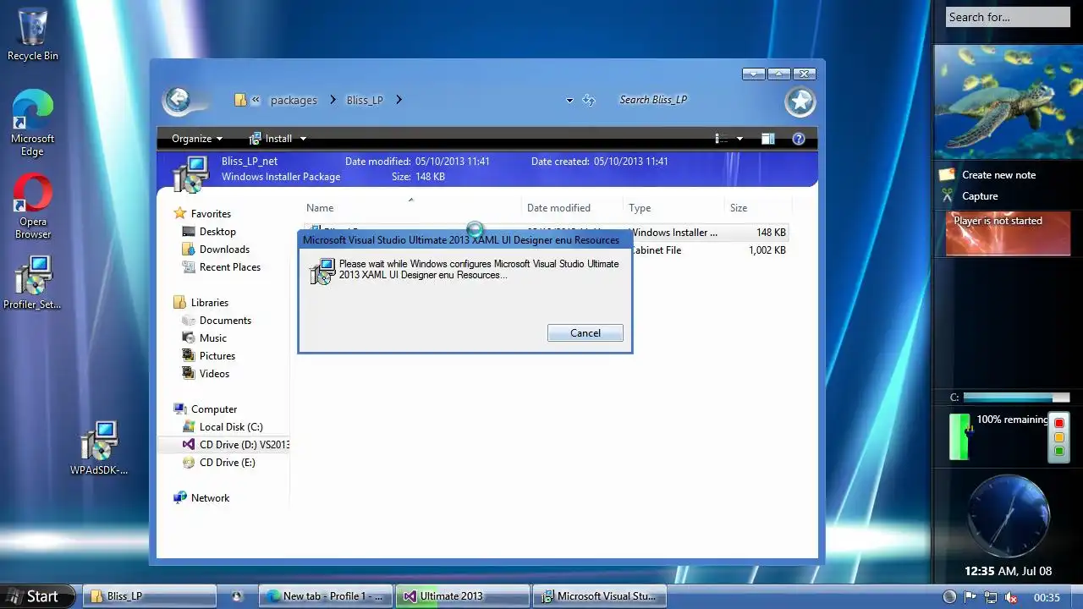Expand the view options dropdown arrow

[739, 139]
